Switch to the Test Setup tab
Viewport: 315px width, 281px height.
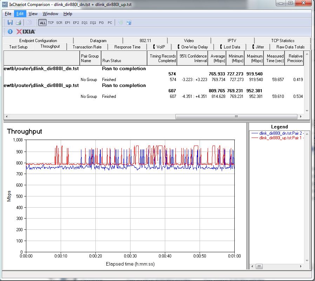[x=18, y=47]
